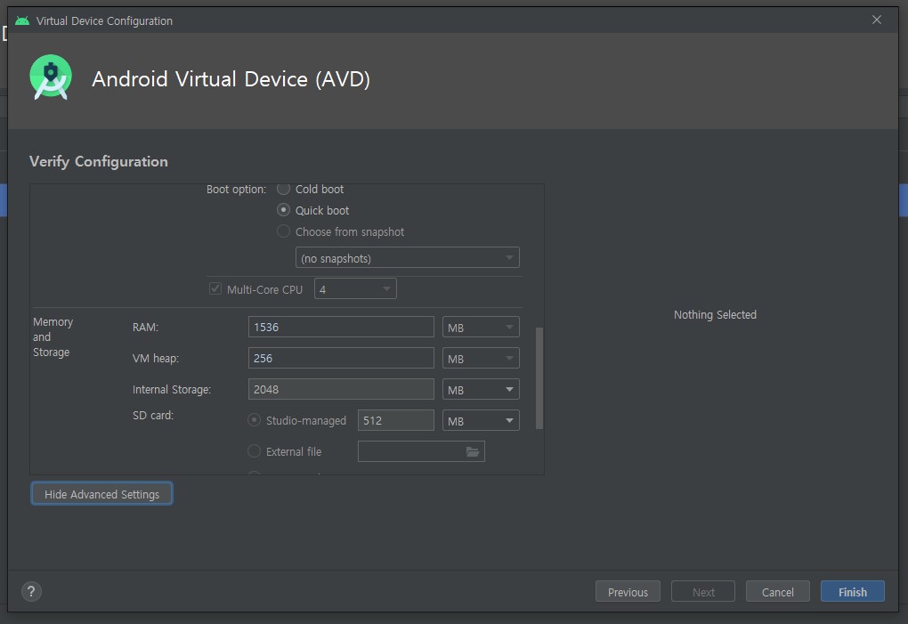Click the Internal Storage: label
The height and width of the screenshot is (624, 908).
point(172,390)
